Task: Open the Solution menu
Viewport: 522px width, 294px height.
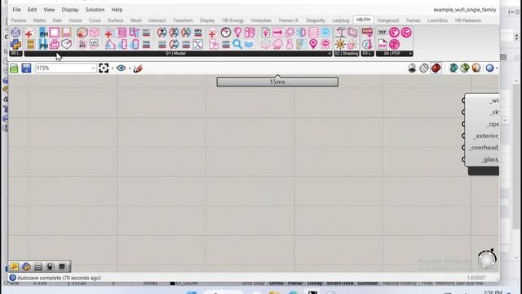Action: [x=95, y=10]
